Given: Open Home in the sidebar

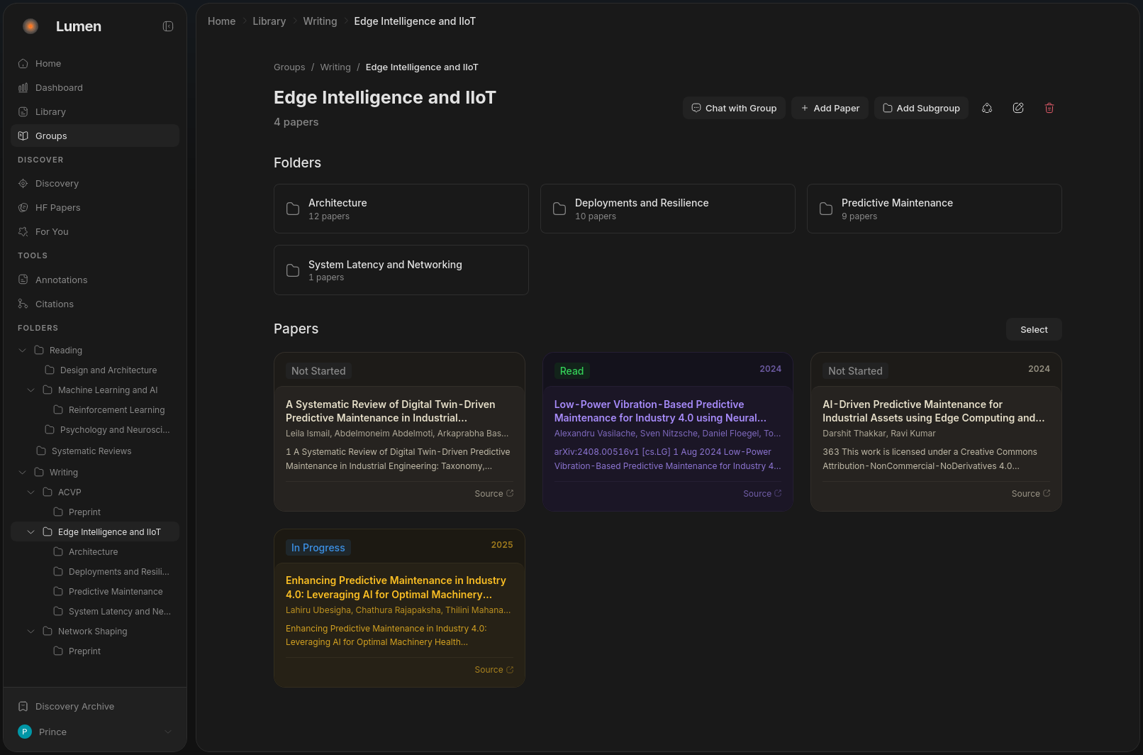Looking at the screenshot, I should tap(95, 63).
